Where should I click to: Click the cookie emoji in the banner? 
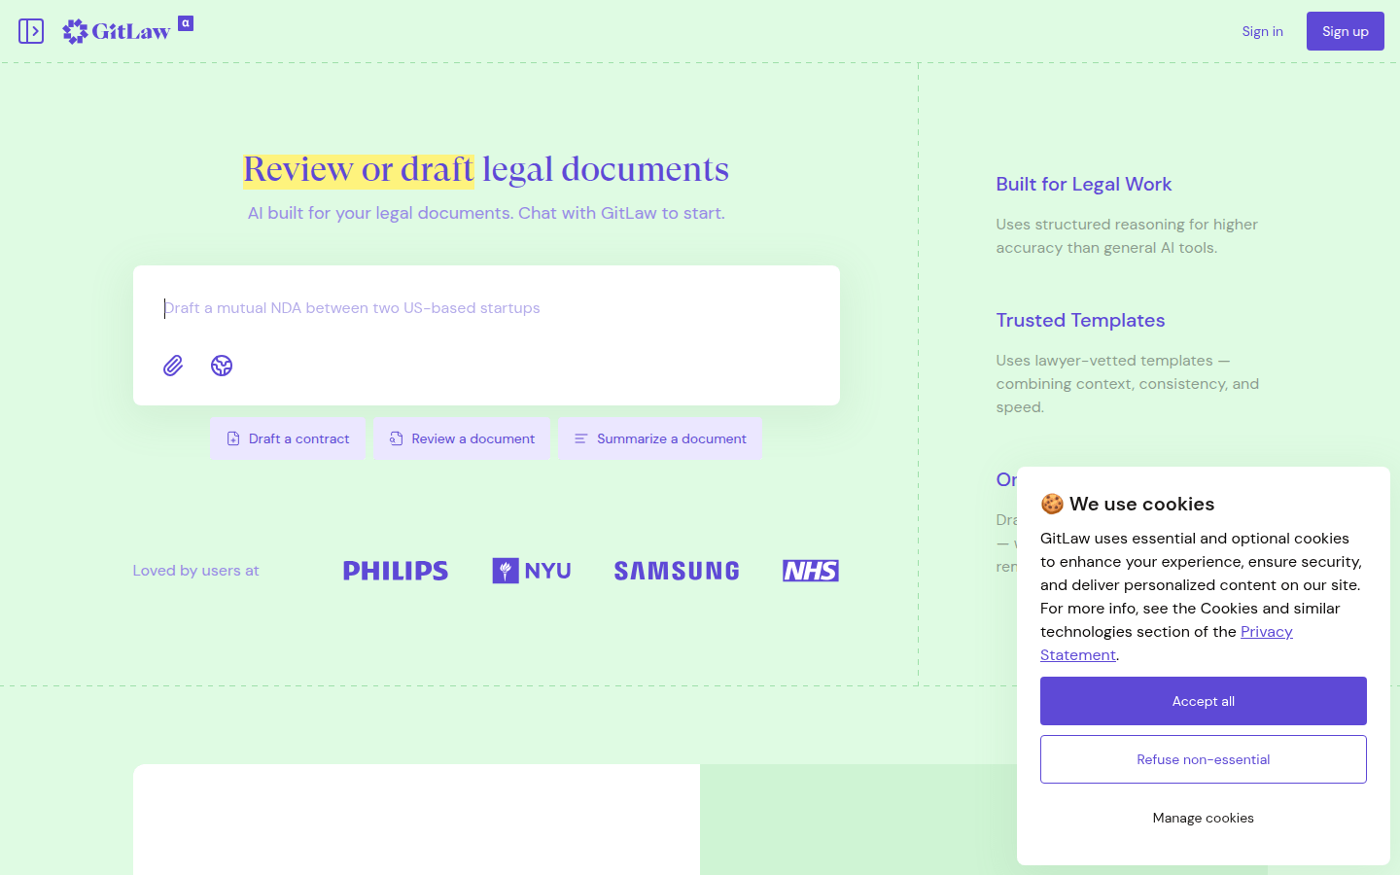[x=1052, y=504]
